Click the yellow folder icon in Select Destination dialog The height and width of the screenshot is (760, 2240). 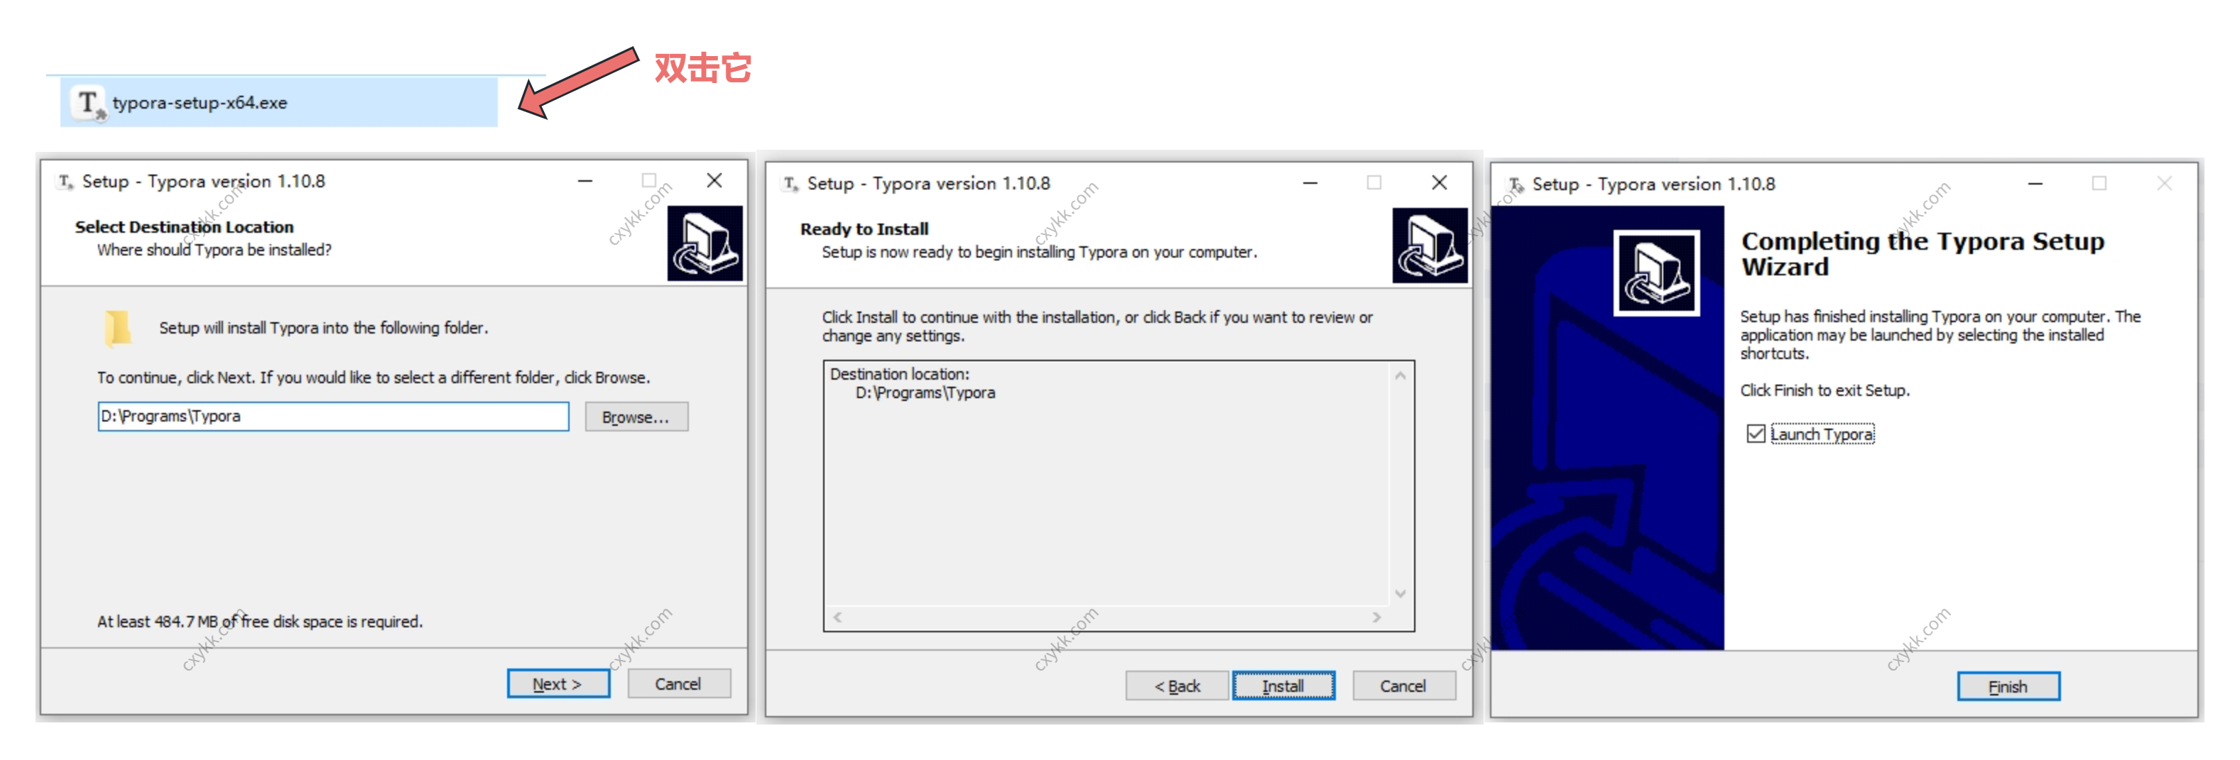pyautogui.click(x=117, y=329)
